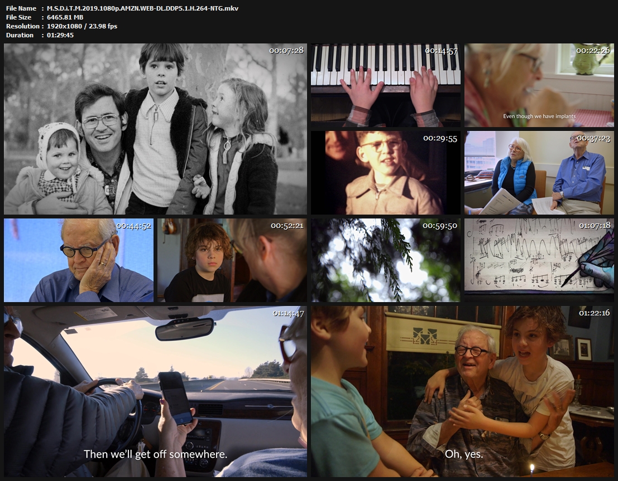Click the 00:59:50 timestamp label

[440, 225]
